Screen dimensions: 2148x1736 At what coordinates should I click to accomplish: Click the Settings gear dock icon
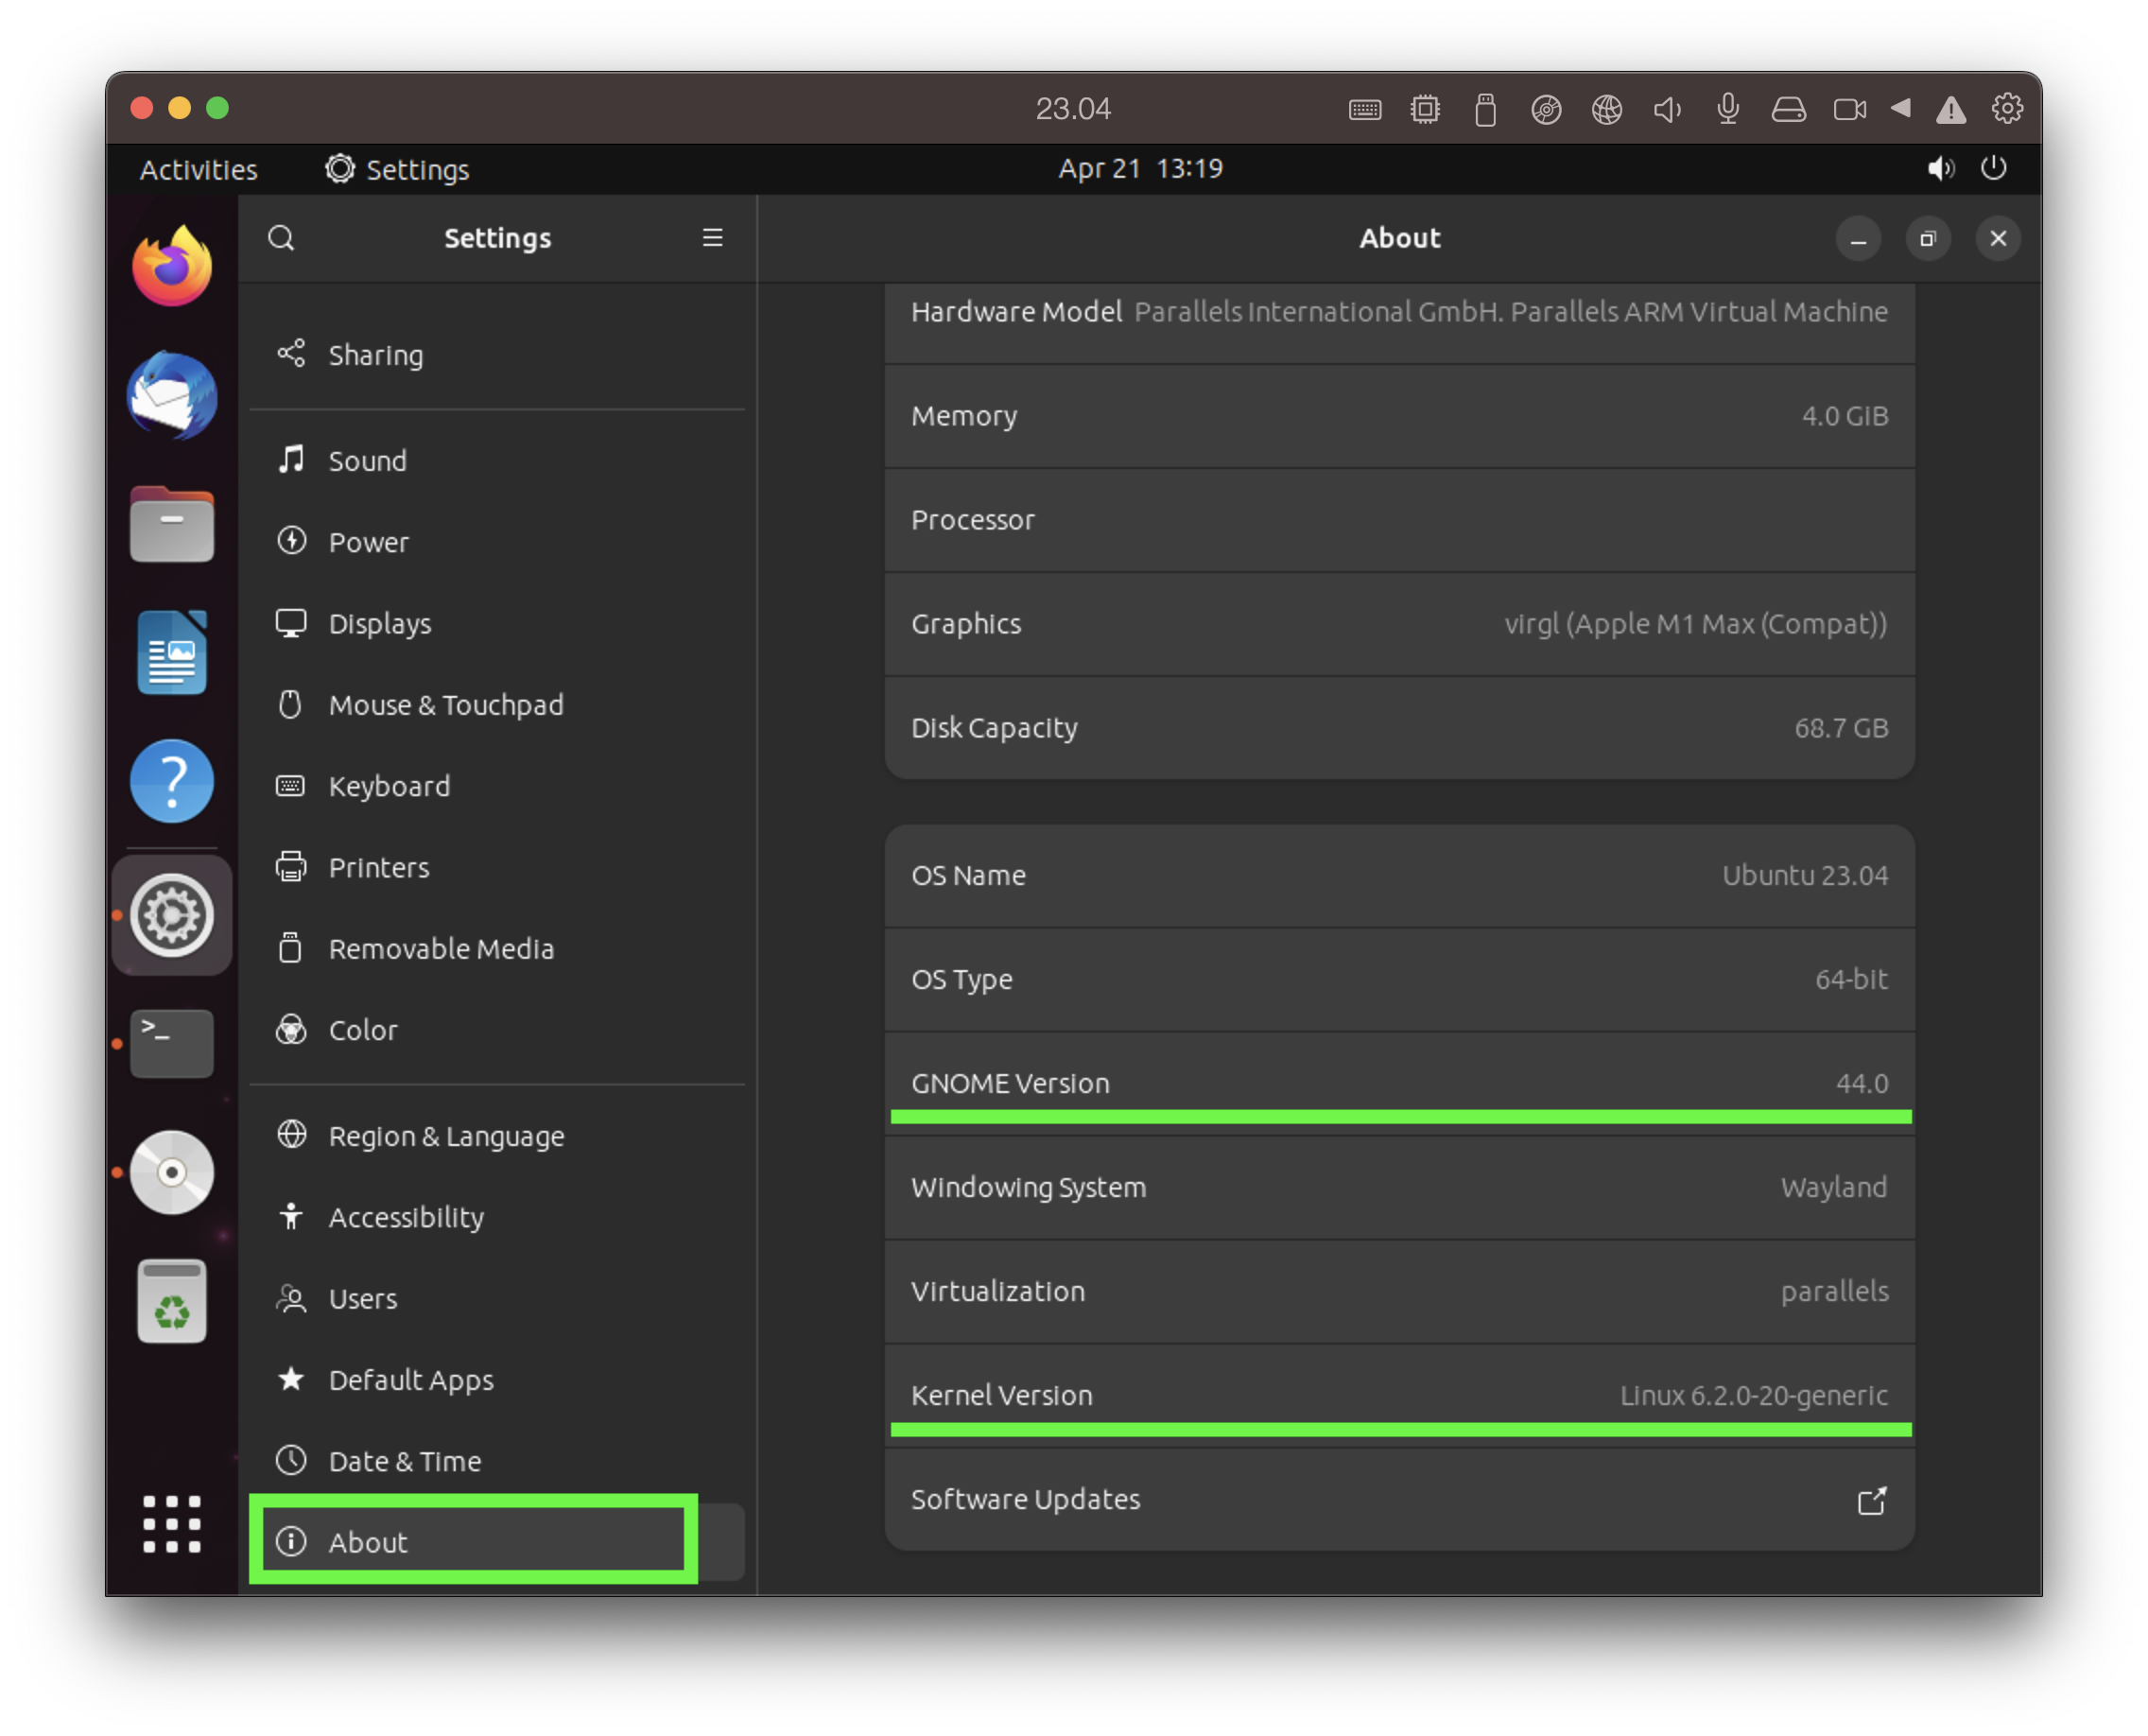tap(172, 915)
